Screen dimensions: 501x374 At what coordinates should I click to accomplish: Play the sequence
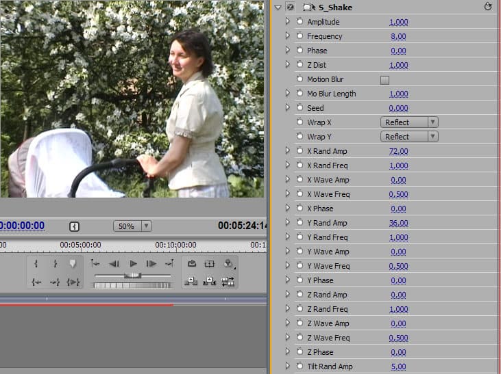pos(133,263)
